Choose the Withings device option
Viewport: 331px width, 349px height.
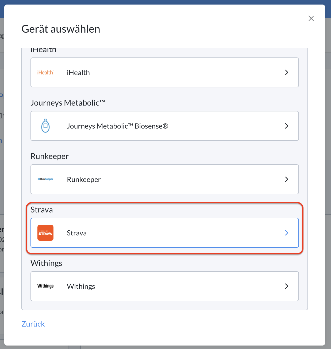(x=165, y=286)
